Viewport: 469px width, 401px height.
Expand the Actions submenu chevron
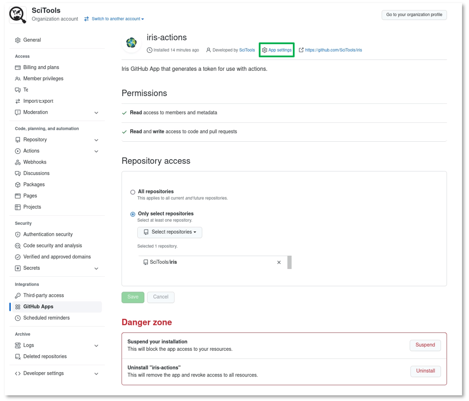[x=96, y=151]
